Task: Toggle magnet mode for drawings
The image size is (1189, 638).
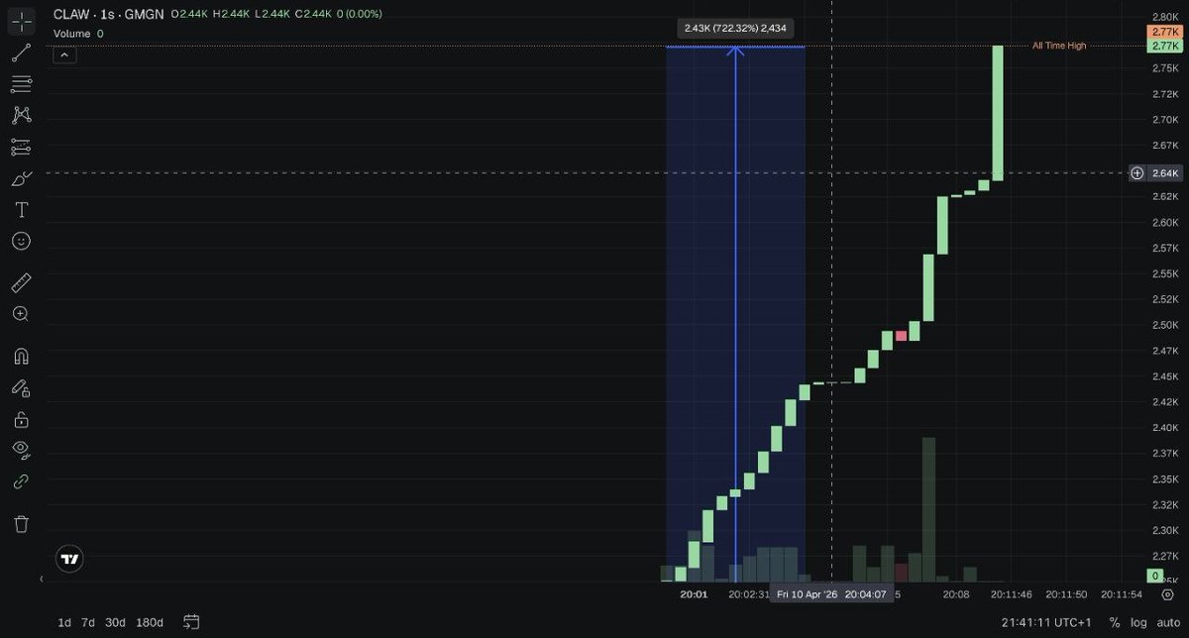Action: tap(22, 357)
